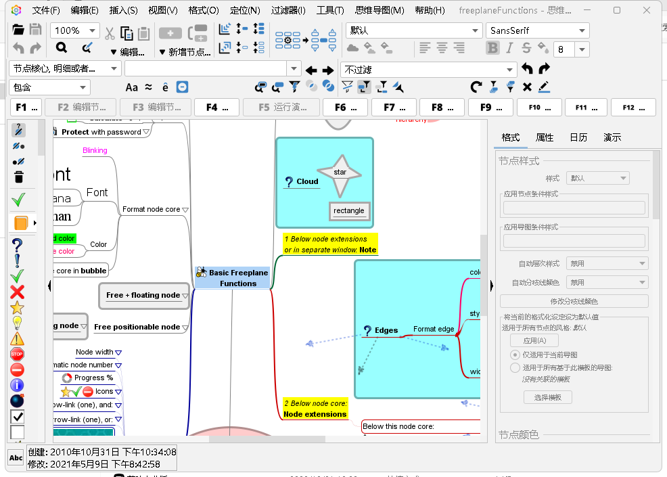667x477 pixels.
Task: Open the SansSerif font dropdown
Action: click(581, 30)
